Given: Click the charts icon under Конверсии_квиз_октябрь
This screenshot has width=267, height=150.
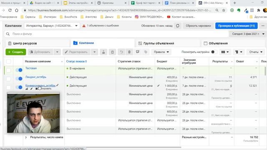Looking at the screenshot, I should 27,89.
